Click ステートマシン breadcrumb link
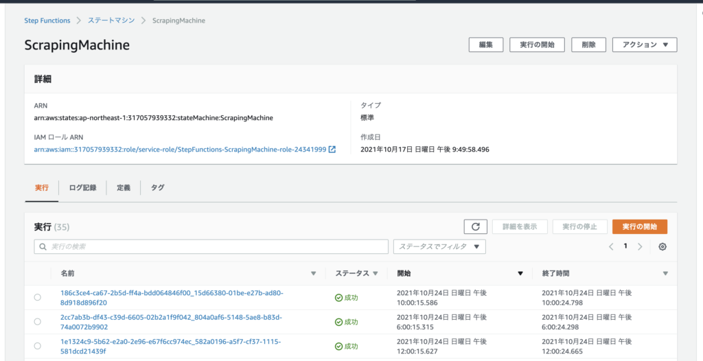The image size is (703, 361). [x=111, y=21]
